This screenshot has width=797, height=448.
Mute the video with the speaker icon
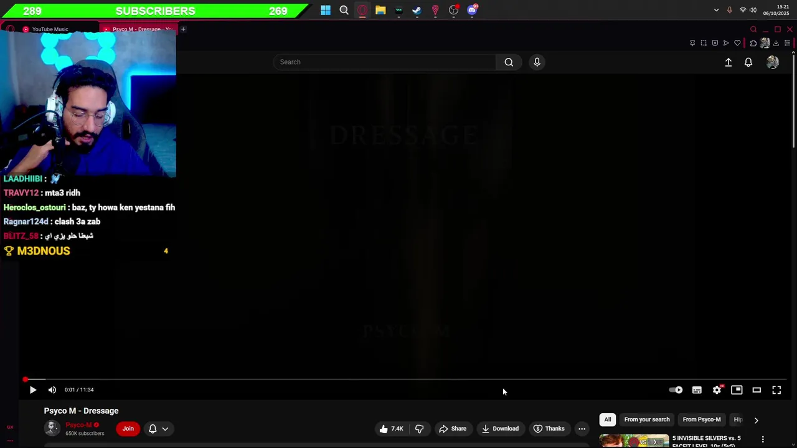point(52,390)
